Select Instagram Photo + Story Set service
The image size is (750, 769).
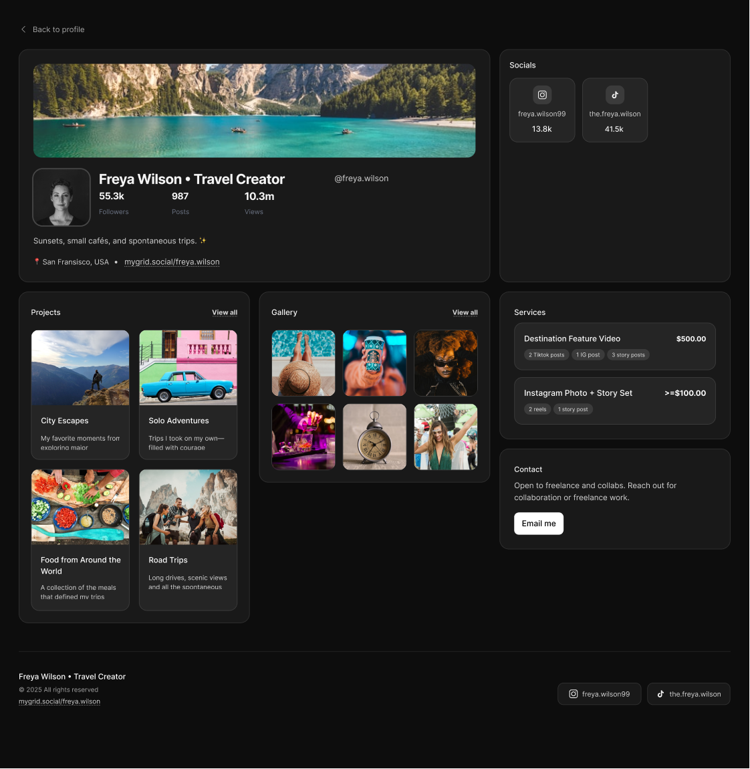coord(614,401)
